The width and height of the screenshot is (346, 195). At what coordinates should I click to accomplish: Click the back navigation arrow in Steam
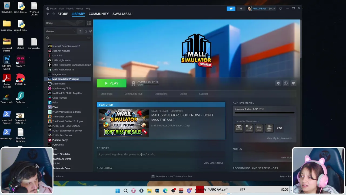pos(48,14)
